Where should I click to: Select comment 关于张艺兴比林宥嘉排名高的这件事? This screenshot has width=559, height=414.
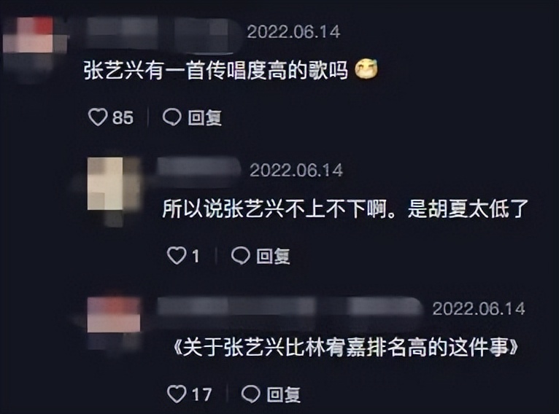tap(345, 347)
